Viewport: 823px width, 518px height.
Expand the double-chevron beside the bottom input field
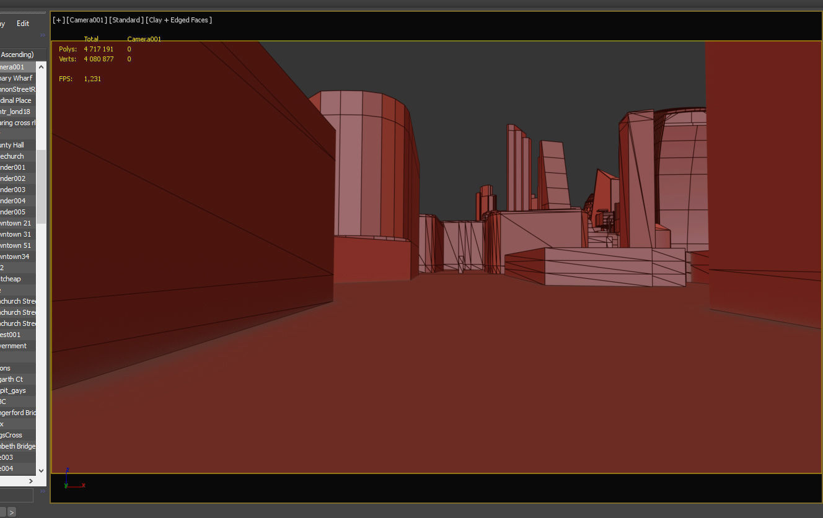pyautogui.click(x=43, y=491)
